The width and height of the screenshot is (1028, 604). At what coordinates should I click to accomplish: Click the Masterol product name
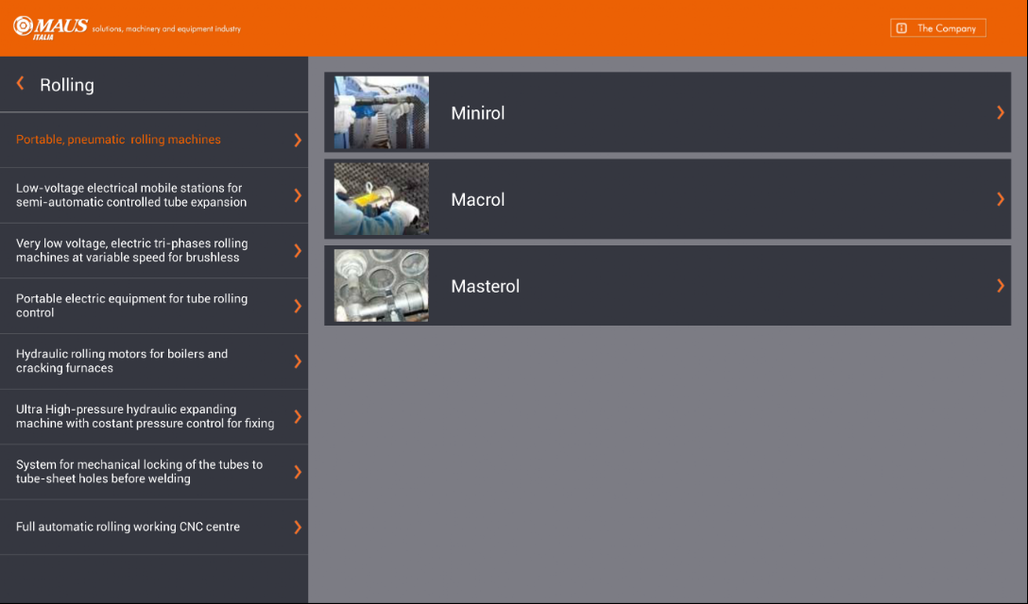coord(485,286)
